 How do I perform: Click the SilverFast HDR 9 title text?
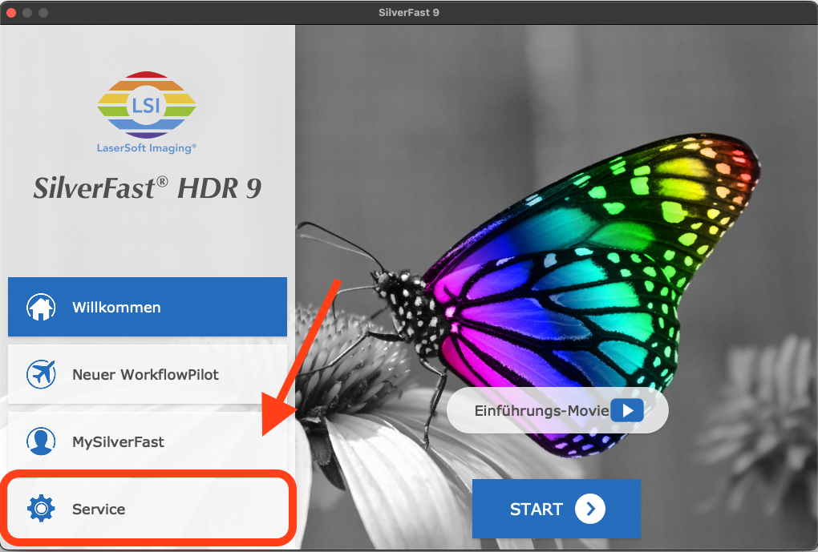click(147, 188)
